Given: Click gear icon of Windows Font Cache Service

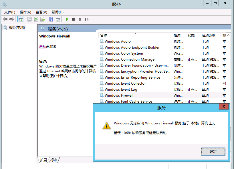Looking at the screenshot, I should [x=102, y=101].
